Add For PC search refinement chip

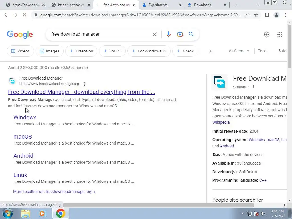(112, 51)
